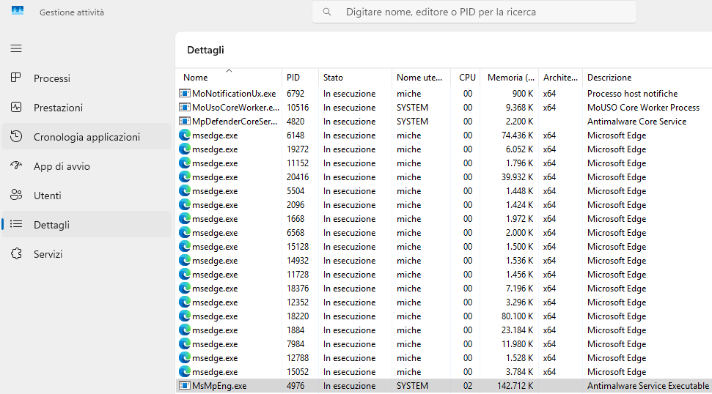Click the App di avvio gauge icon
The image size is (712, 394).
point(16,166)
